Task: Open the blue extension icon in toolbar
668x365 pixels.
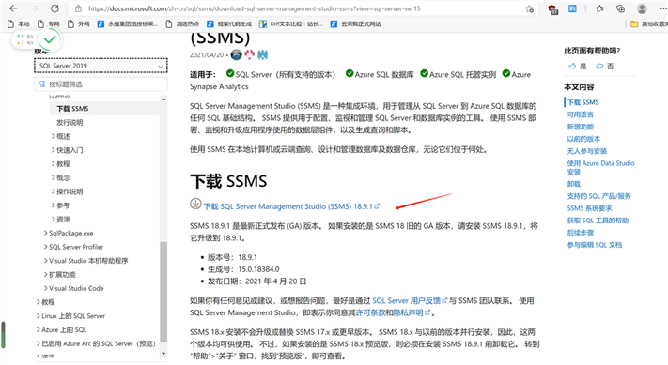Action: coord(572,8)
